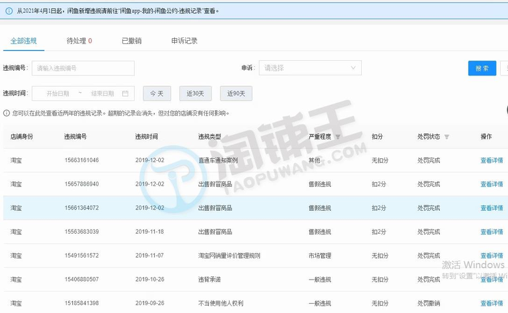Open the 申诉 dropdown selector
The image size is (508, 313).
coord(310,68)
